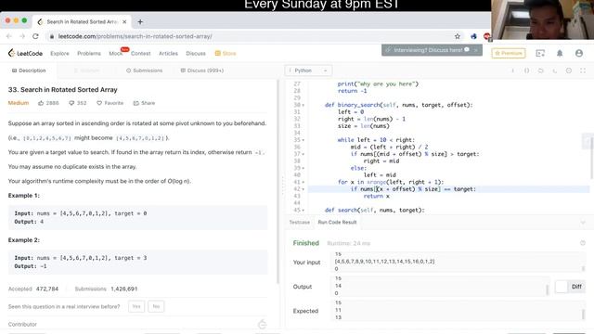Like the problem with thumbs up

coord(48,103)
